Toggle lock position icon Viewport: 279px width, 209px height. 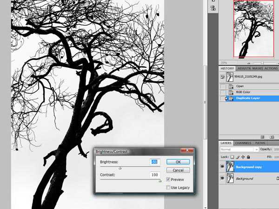pos(243,157)
